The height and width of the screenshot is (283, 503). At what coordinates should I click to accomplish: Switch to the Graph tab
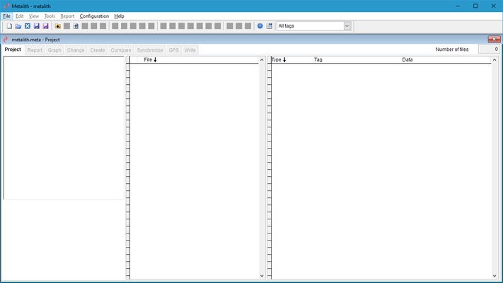click(54, 50)
